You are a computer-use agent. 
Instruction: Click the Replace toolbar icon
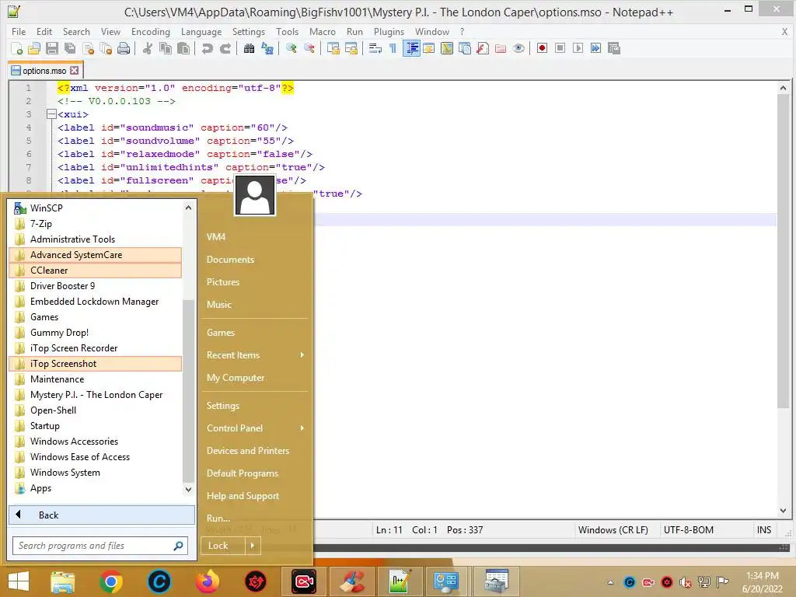pyautogui.click(x=267, y=48)
